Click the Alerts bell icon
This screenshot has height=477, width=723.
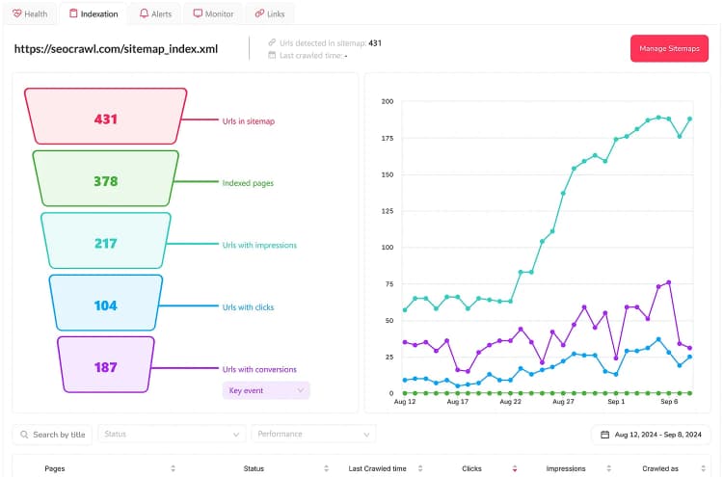pos(144,13)
